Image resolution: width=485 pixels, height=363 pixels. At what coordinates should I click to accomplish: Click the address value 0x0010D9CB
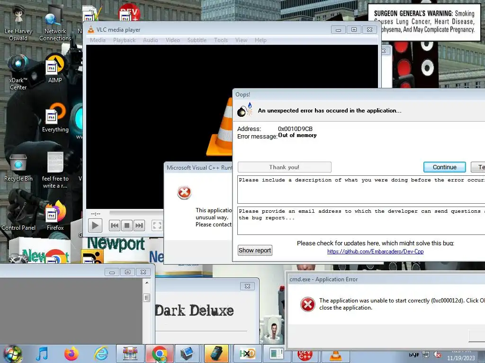coord(295,129)
